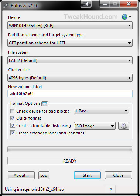Click the Rufus USB icon in title bar
This screenshot has height=196, width=140.
pos(6,6)
